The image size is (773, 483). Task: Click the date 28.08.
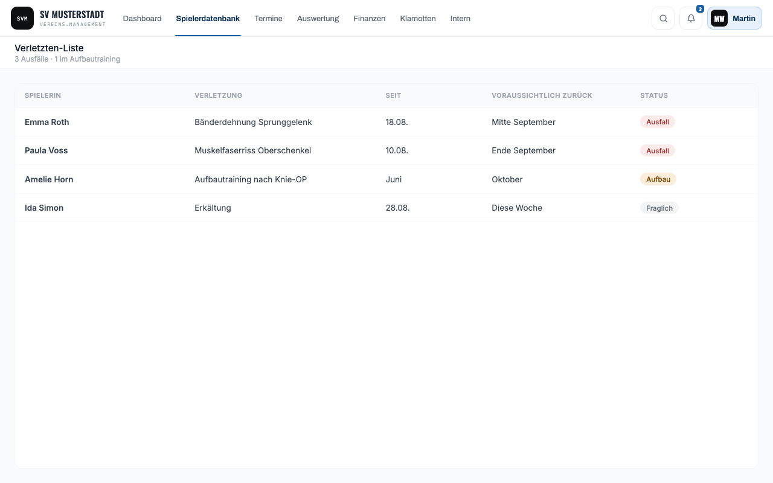(x=397, y=208)
